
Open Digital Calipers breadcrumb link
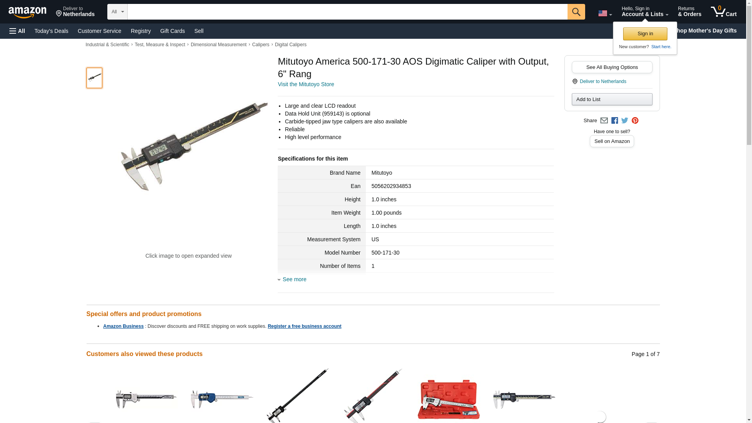click(291, 45)
